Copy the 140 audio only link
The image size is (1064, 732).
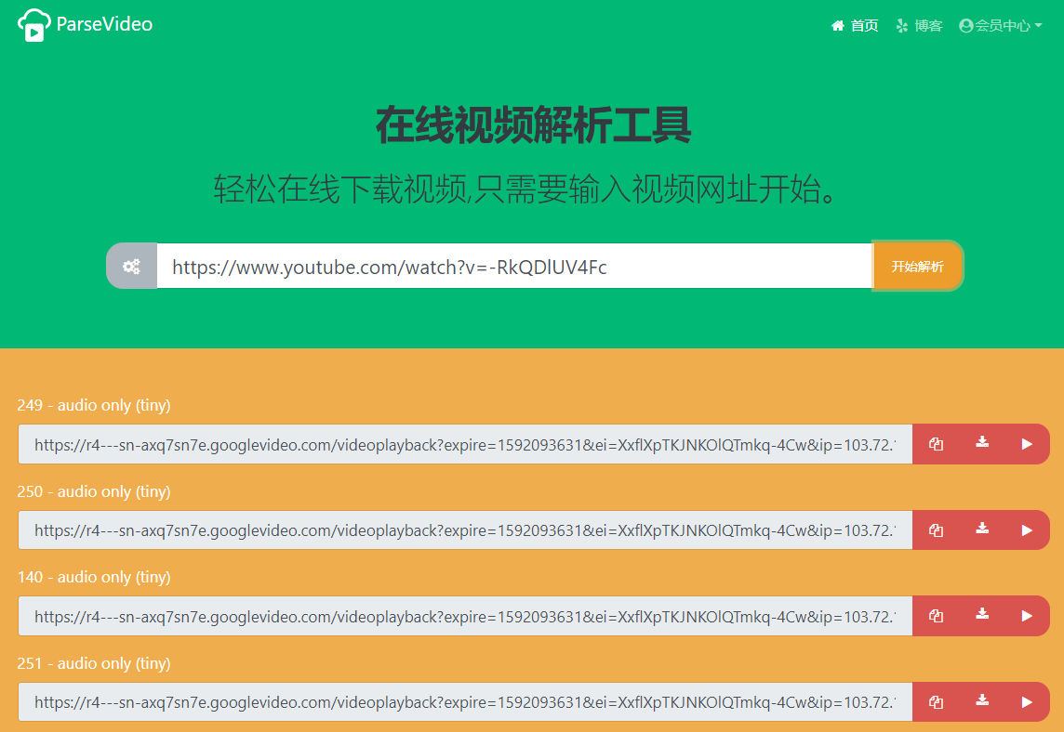936,616
